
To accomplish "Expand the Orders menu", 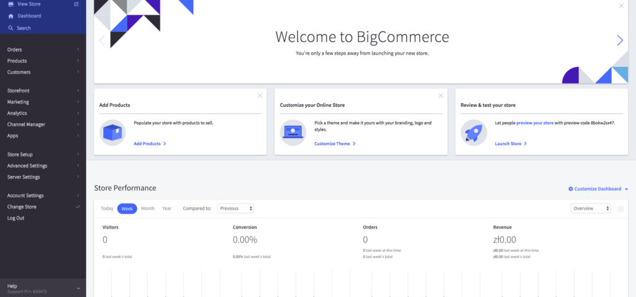I will point(43,50).
